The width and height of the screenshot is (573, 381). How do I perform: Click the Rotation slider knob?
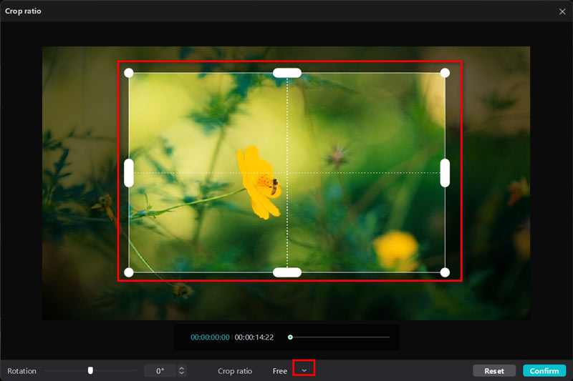point(90,370)
